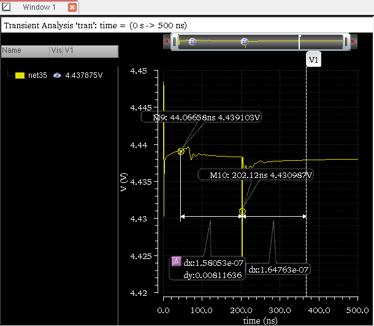Viewport: 374px width, 326px height.
Task: Click the M9 marker point on waveform
Action: 181,151
